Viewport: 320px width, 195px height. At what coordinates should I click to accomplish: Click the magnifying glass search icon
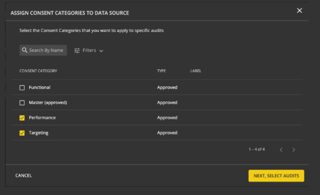coord(24,50)
